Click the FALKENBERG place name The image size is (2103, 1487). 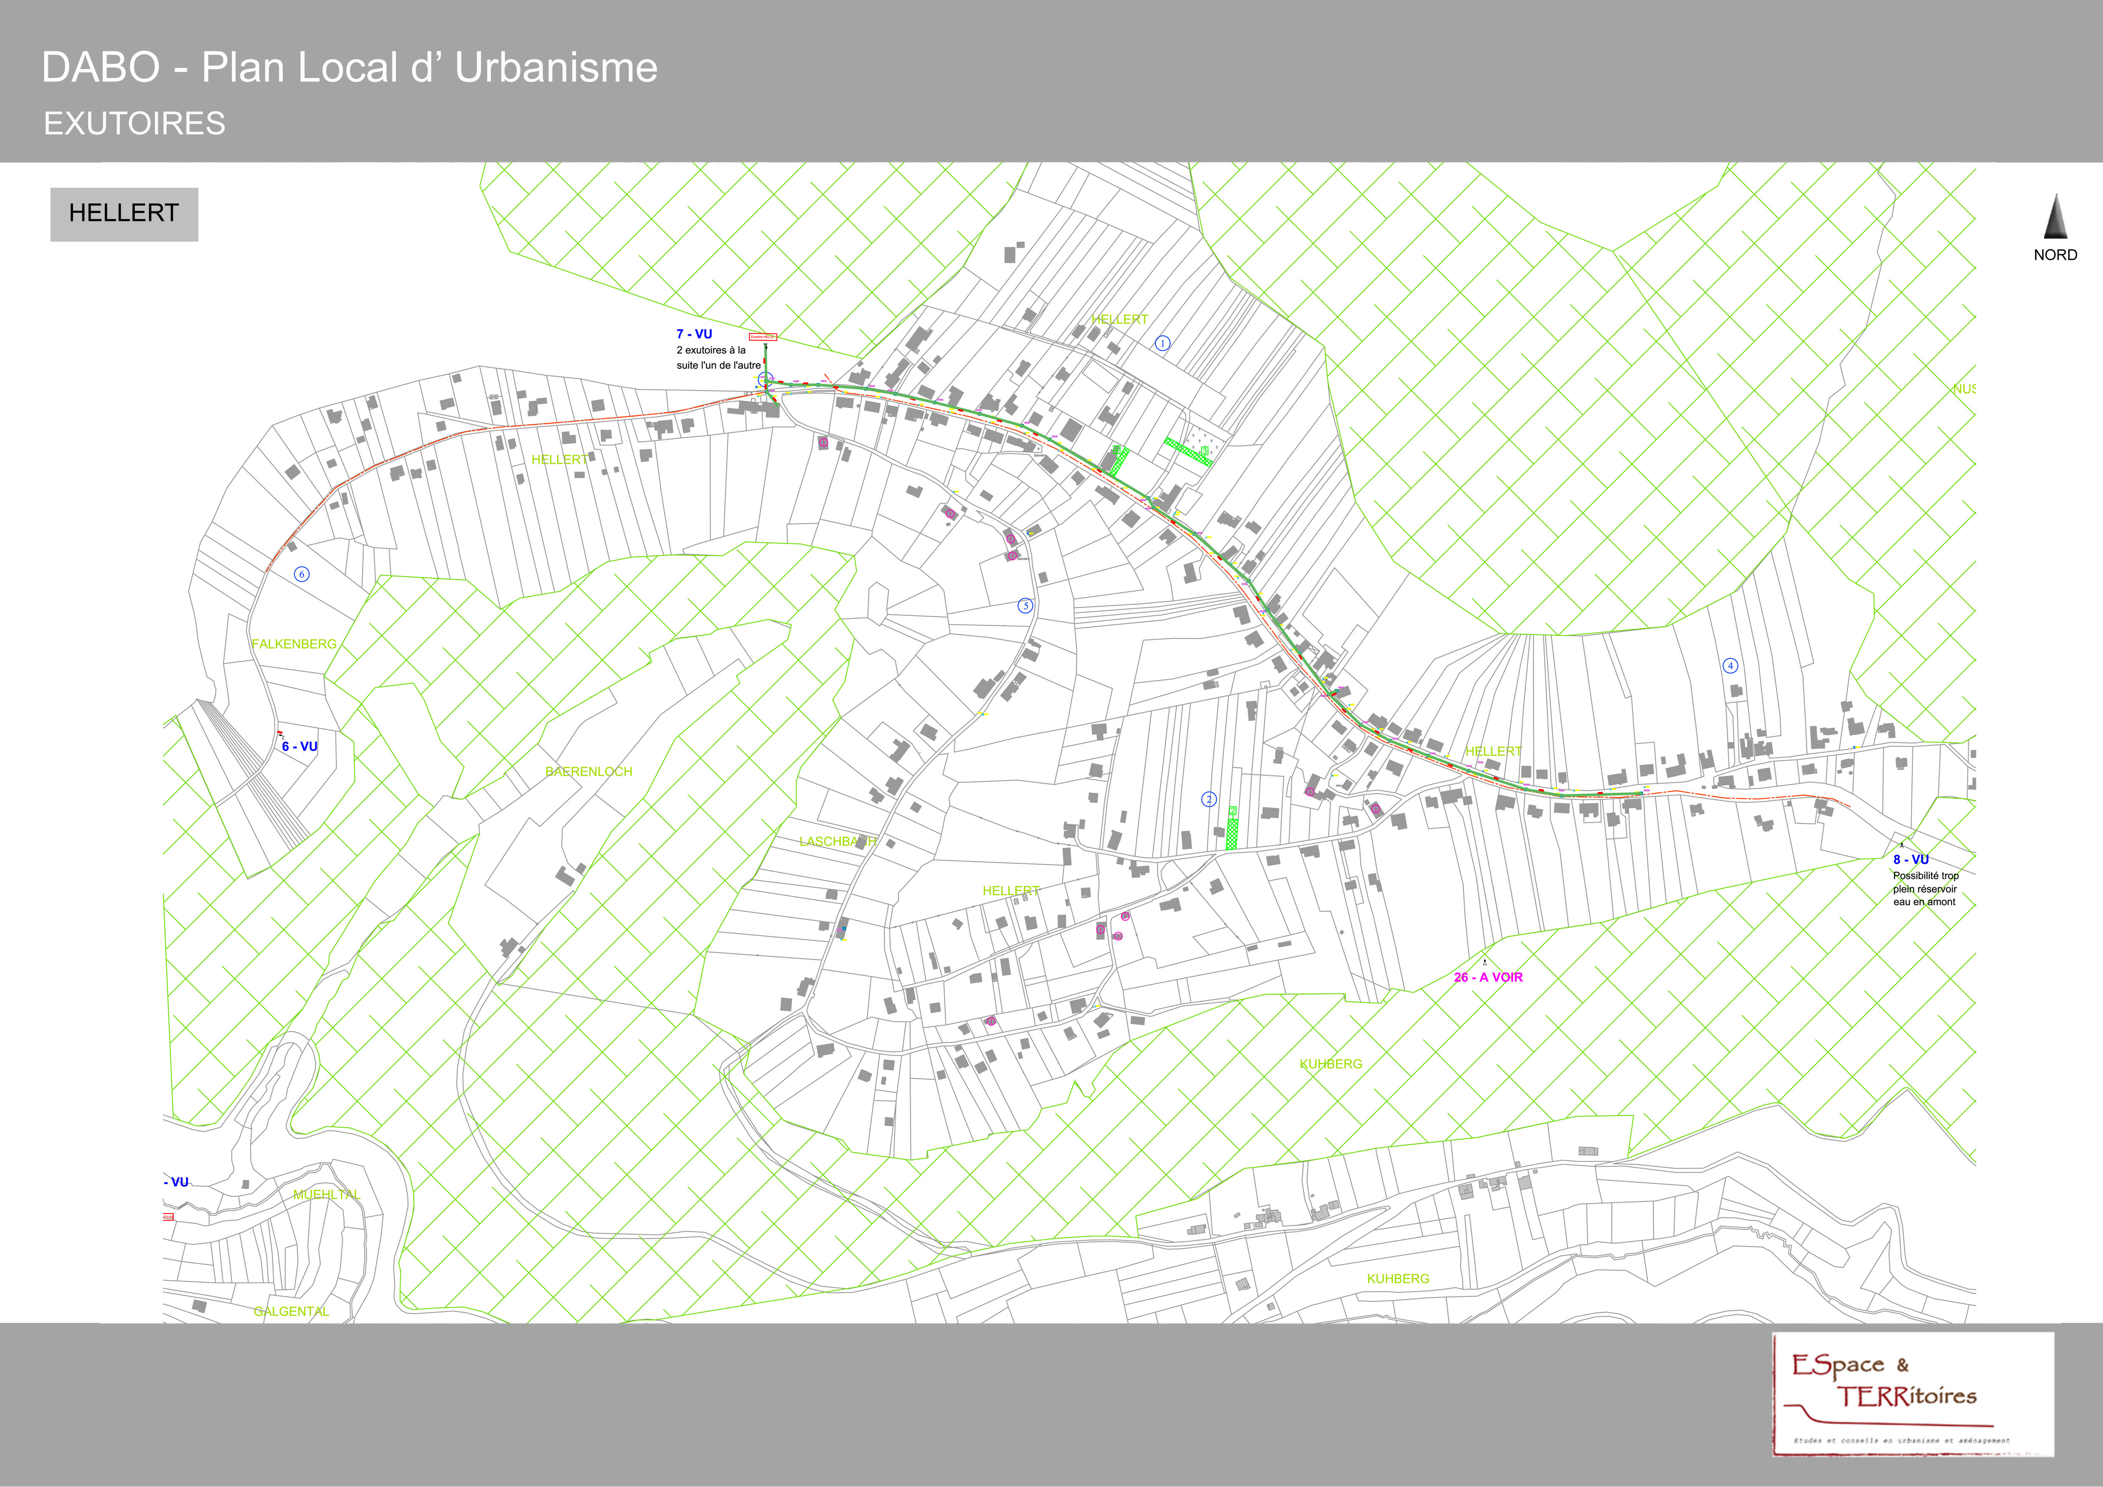pos(294,644)
